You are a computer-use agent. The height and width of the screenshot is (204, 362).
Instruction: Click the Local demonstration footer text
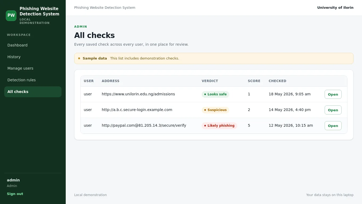coord(90,195)
